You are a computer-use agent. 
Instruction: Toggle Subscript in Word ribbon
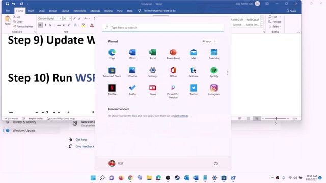(x=64, y=25)
